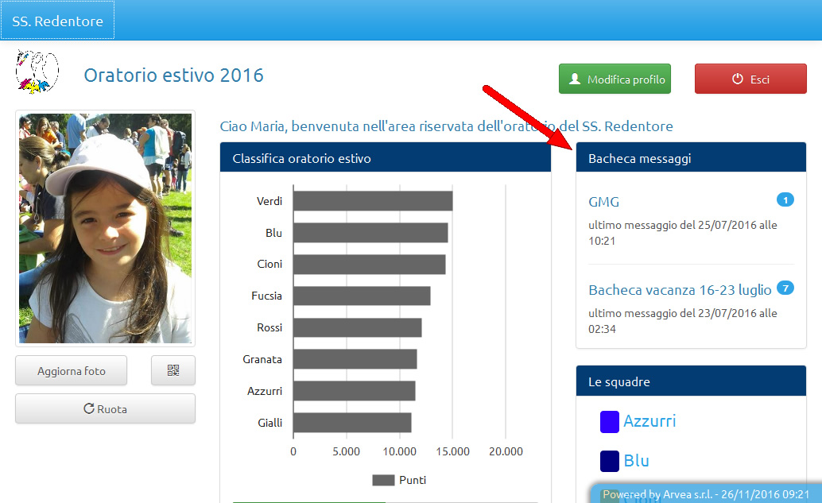Click the text 'ultimo messaggio del 23/07/2016 alle 02:34'
822x503 pixels.
(x=683, y=321)
